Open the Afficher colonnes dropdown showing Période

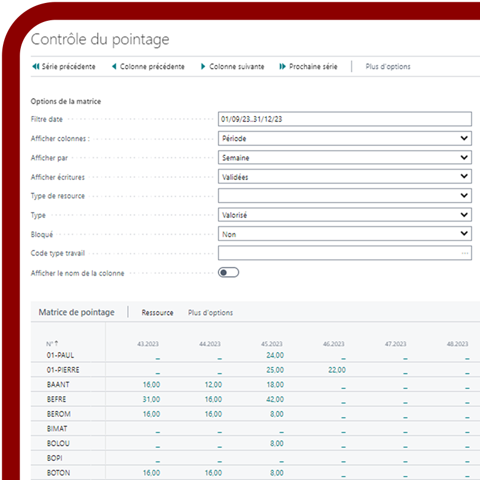pyautogui.click(x=463, y=138)
